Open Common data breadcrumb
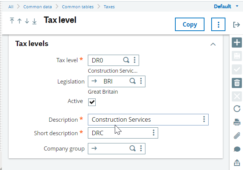This screenshot has width=243, height=170. coord(37,7)
